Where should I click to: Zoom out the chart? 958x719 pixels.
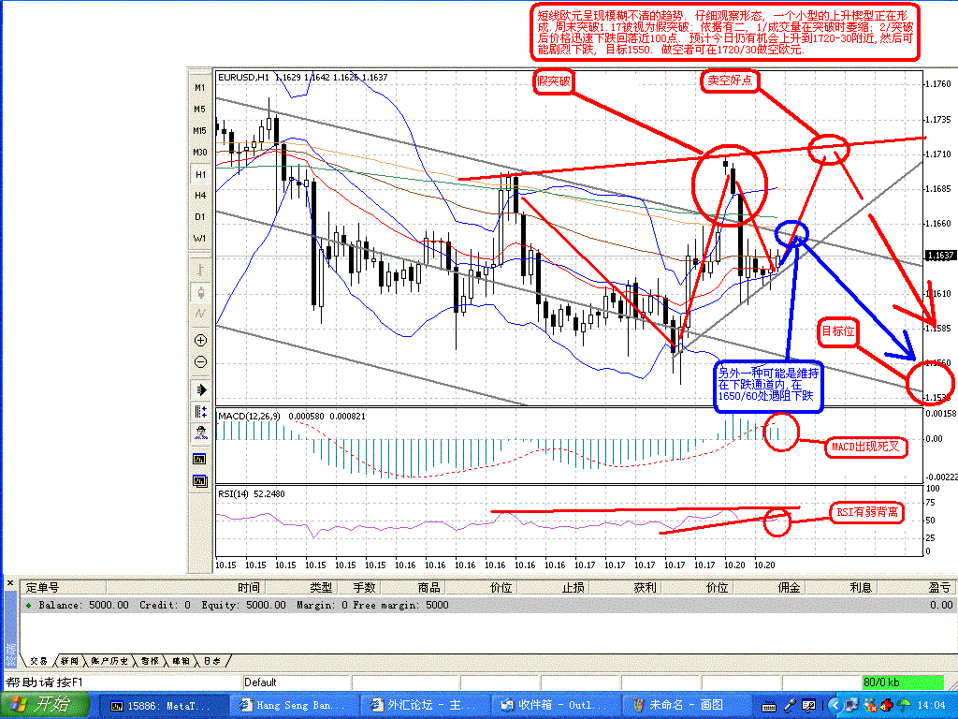[200, 362]
